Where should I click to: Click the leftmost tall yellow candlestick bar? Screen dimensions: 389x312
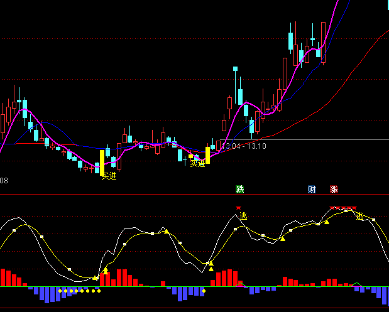(102, 161)
